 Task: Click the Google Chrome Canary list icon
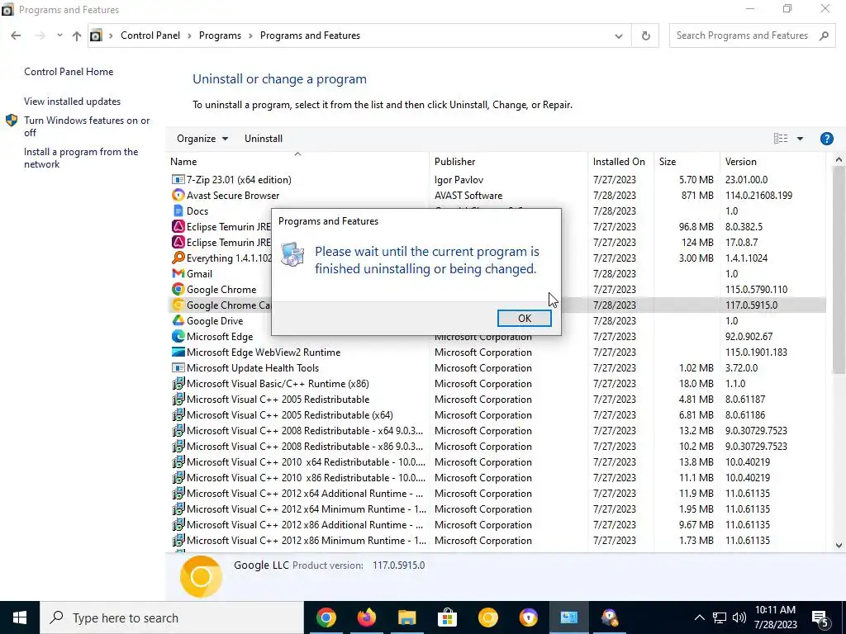(x=178, y=305)
